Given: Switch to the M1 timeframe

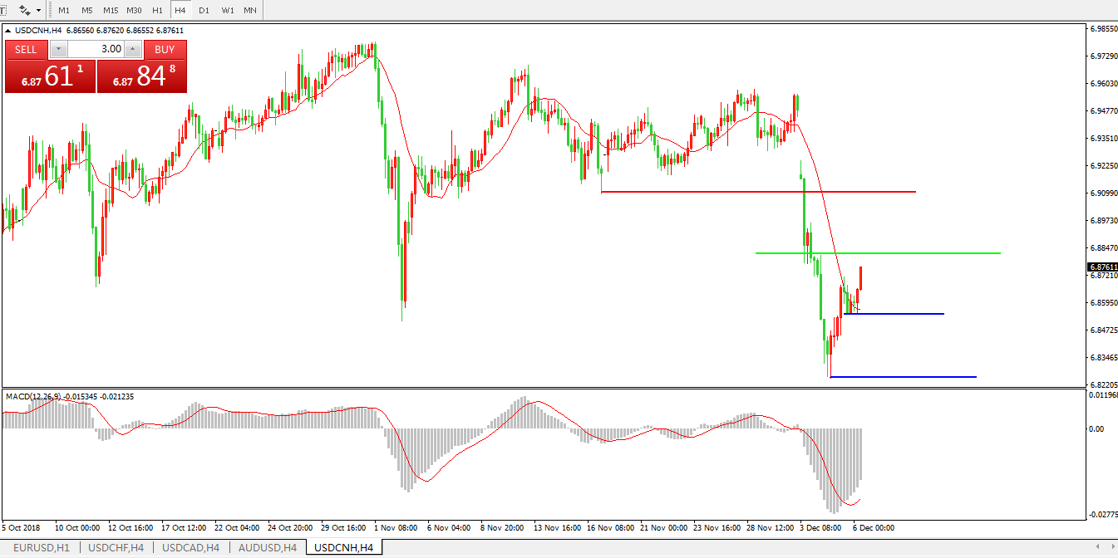Looking at the screenshot, I should click(64, 10).
